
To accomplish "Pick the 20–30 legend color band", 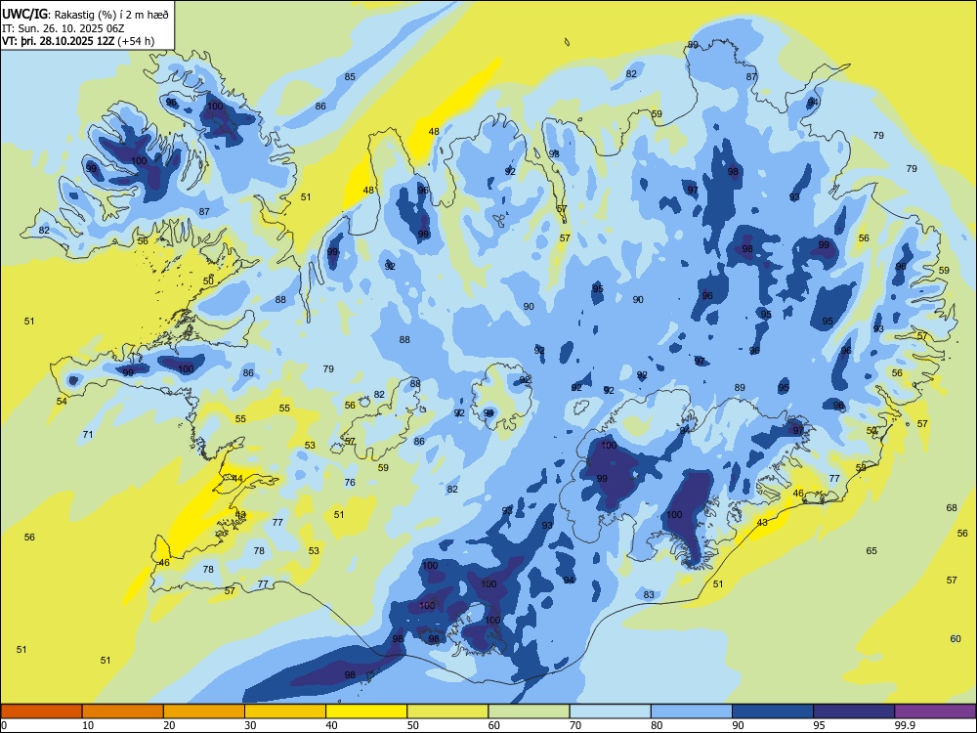I will click(x=204, y=711).
